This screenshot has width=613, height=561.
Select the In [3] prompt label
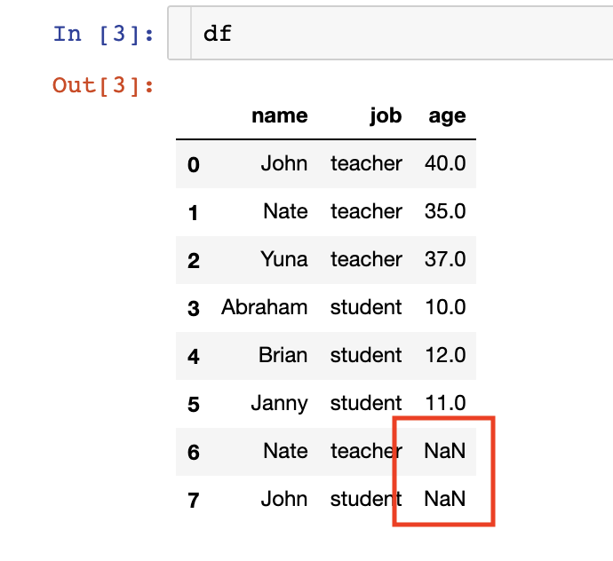[x=104, y=34]
